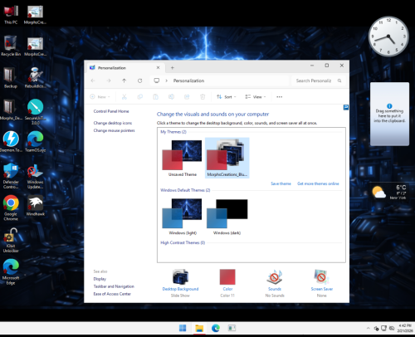Click the Rename toolbar icon

pos(171,97)
